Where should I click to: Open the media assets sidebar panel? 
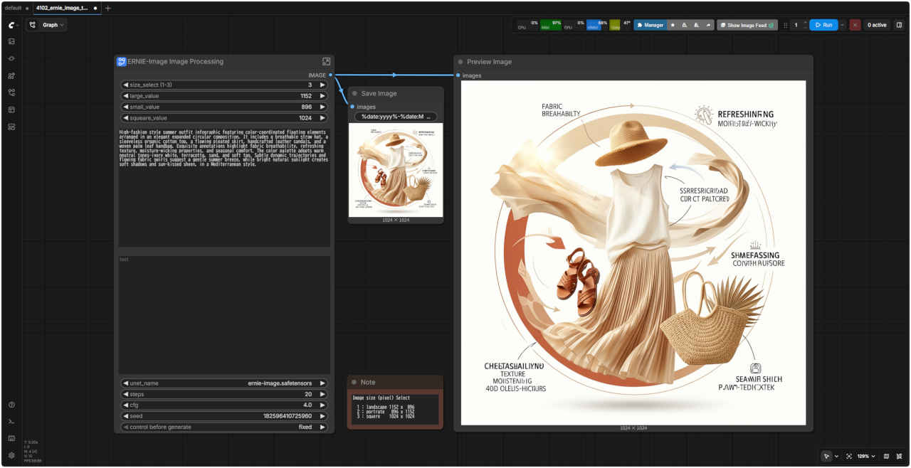click(x=11, y=41)
